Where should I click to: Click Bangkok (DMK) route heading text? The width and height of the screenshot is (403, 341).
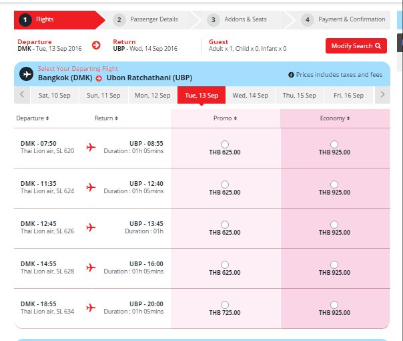(65, 78)
